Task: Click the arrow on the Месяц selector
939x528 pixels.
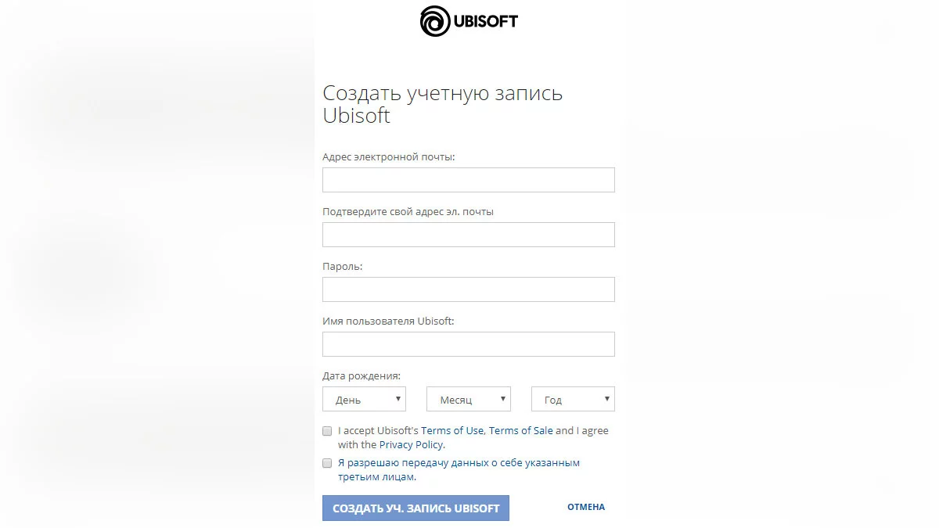Action: (503, 399)
